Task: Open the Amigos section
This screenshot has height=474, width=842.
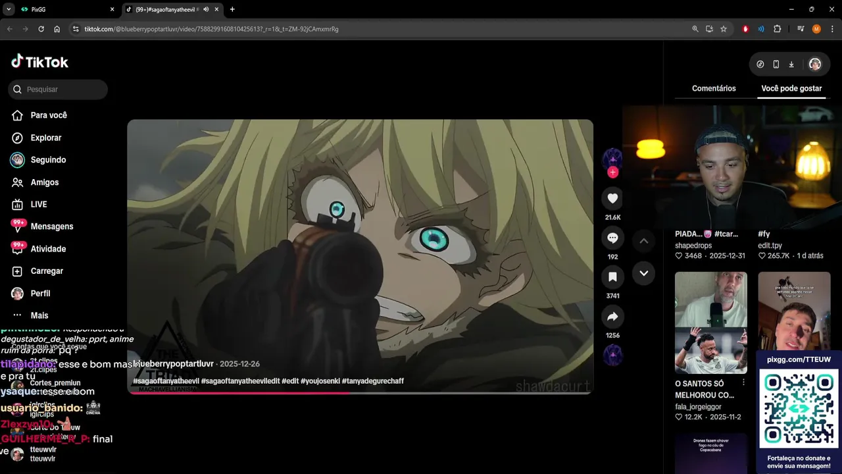Action: (36, 182)
